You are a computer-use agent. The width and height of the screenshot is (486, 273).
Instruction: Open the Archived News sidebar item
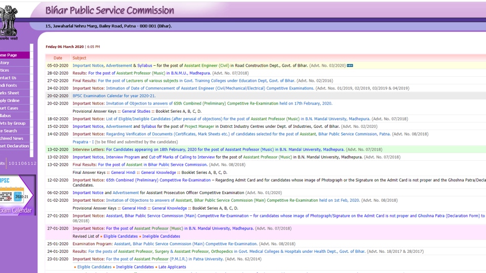click(15, 139)
